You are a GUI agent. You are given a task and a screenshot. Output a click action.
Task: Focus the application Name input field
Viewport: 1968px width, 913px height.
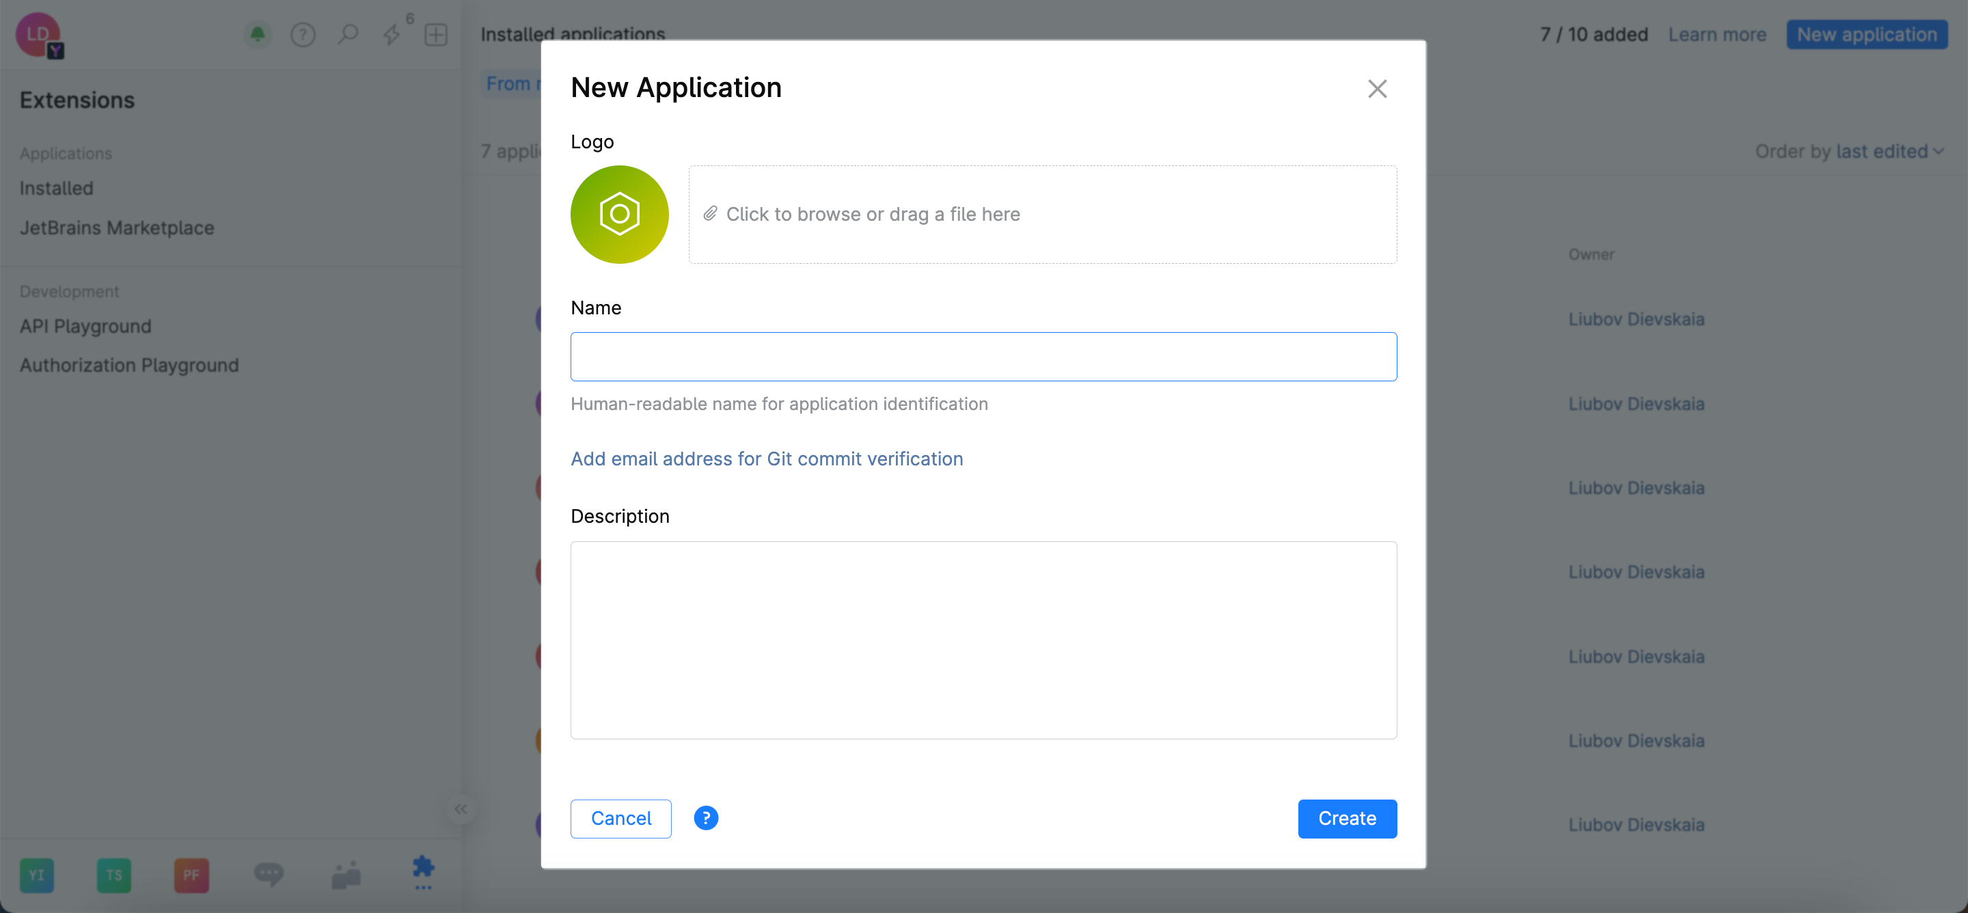pos(983,357)
